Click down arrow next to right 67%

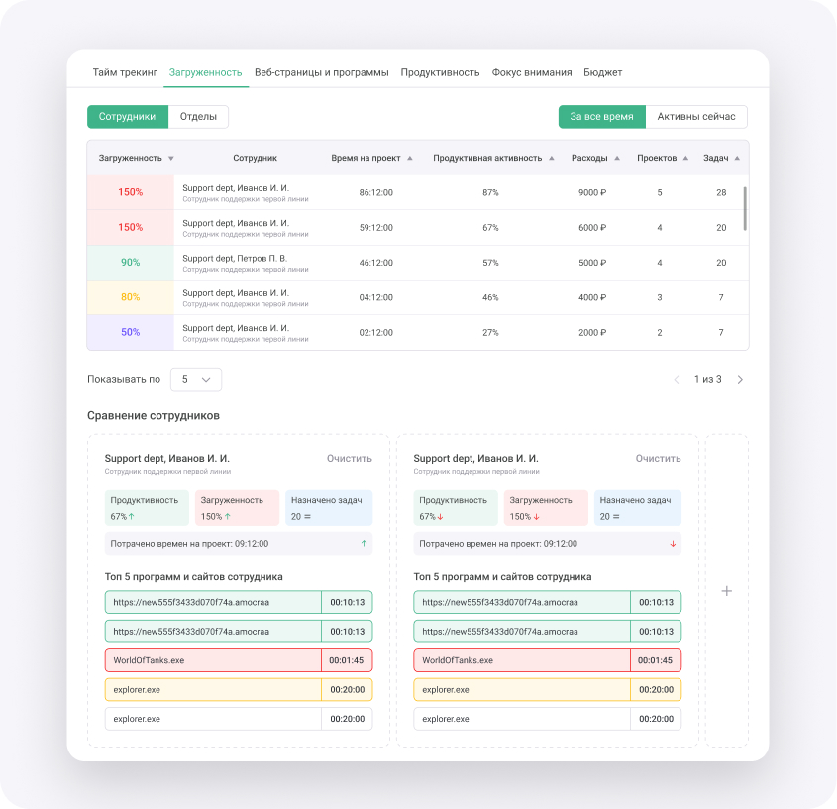[x=441, y=517]
